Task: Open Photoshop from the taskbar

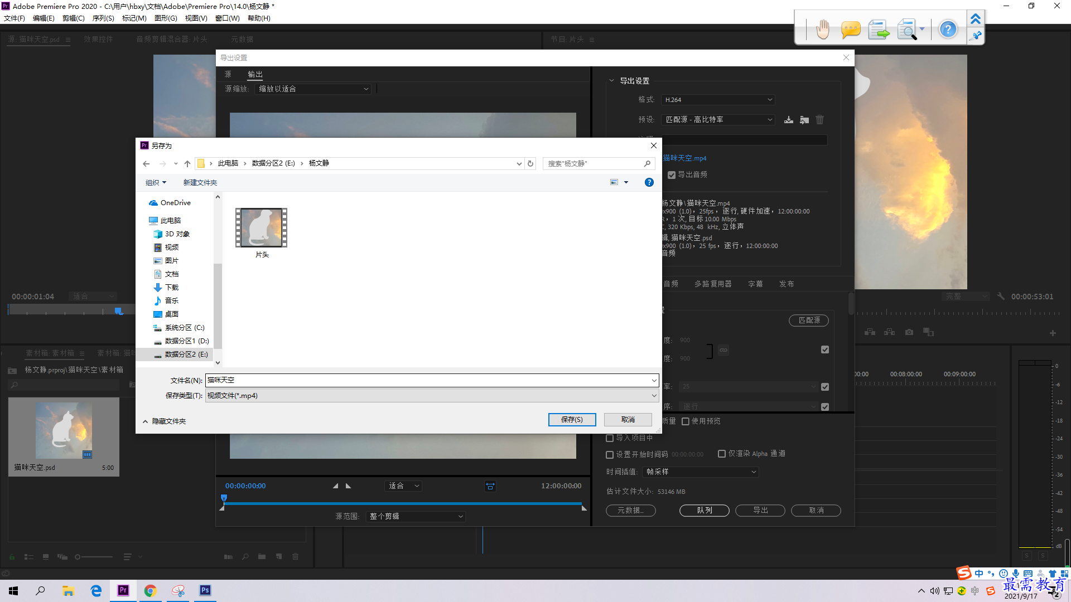Action: tap(205, 590)
